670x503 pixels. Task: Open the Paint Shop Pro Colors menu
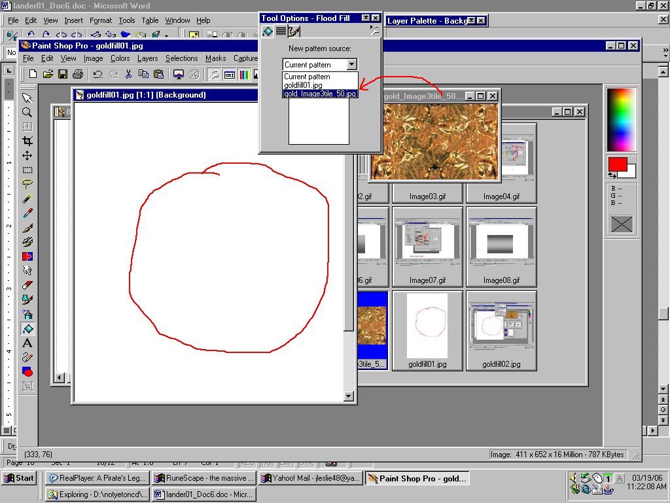[120, 58]
